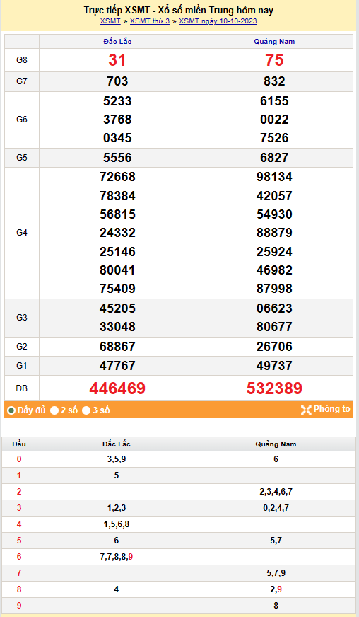The width and height of the screenshot is (359, 617).
Task: Click the Phóng to expand icon
Action: point(306,410)
